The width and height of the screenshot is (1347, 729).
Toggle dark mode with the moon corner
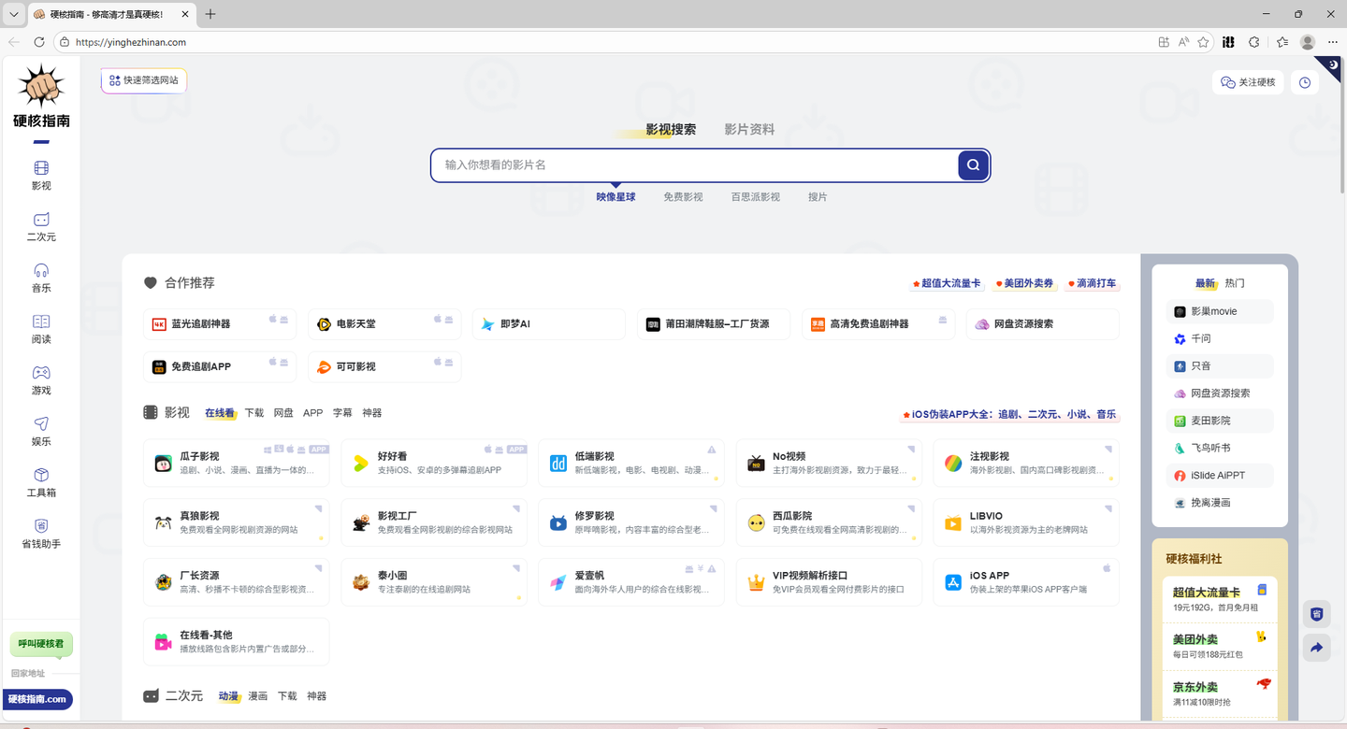[1333, 64]
